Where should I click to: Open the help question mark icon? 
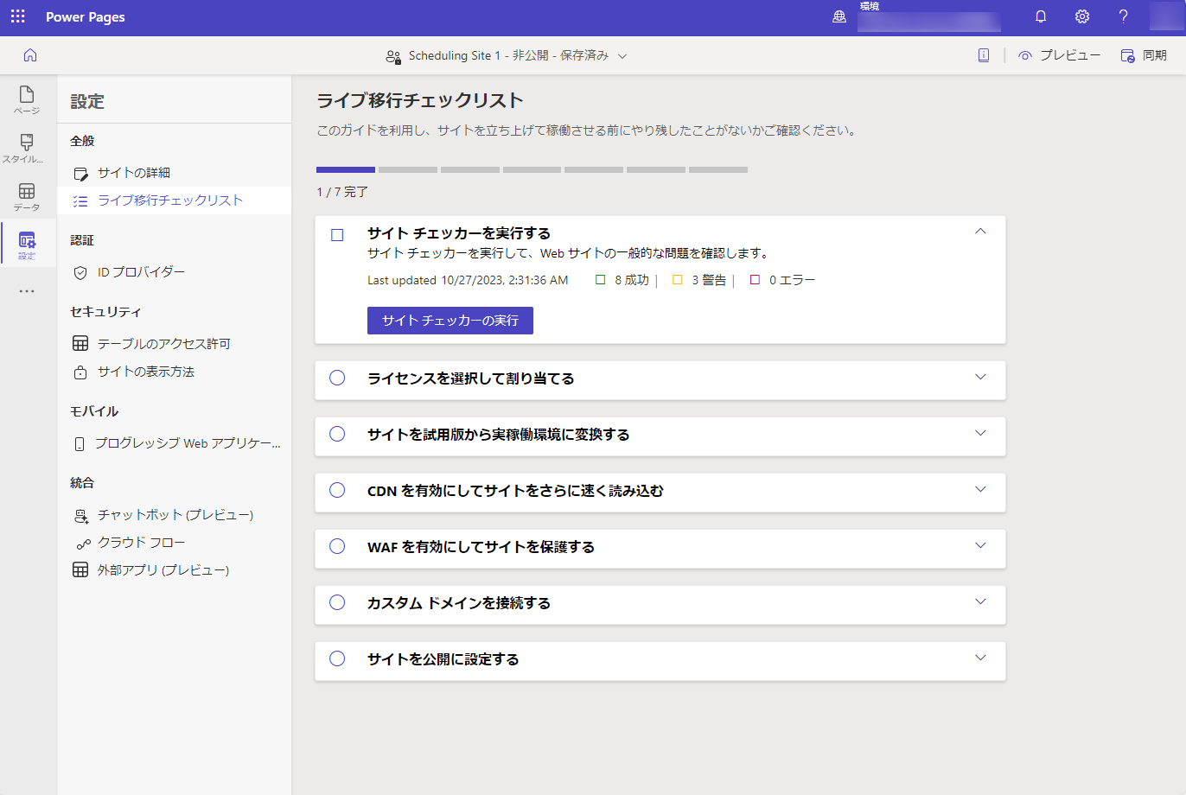coord(1123,16)
